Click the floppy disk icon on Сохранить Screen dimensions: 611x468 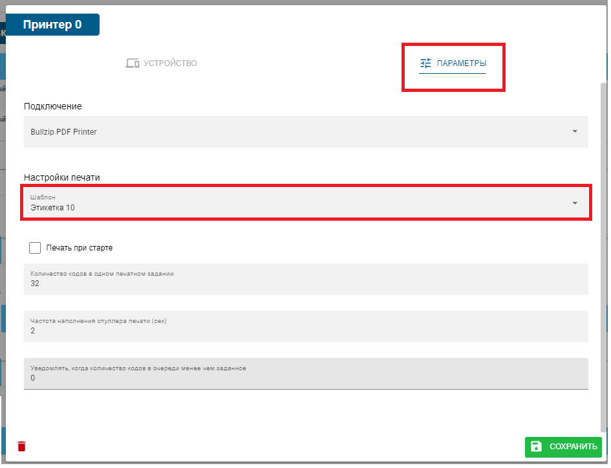pos(536,447)
